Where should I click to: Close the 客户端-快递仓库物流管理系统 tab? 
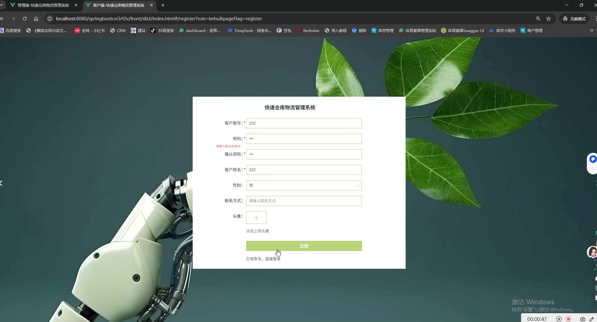151,5
